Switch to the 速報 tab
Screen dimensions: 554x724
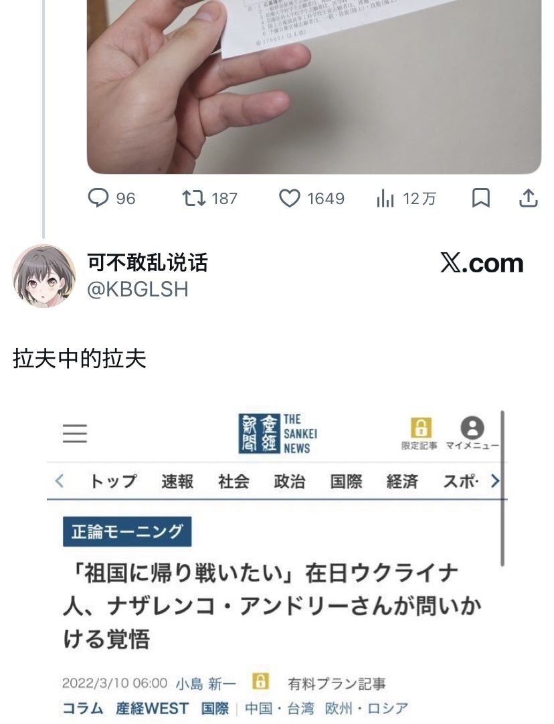point(177,482)
